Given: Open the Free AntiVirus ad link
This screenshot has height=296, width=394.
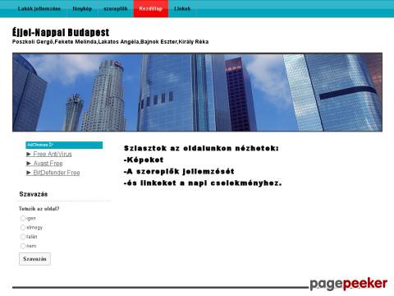Looking at the screenshot, I should pyautogui.click(x=53, y=154).
